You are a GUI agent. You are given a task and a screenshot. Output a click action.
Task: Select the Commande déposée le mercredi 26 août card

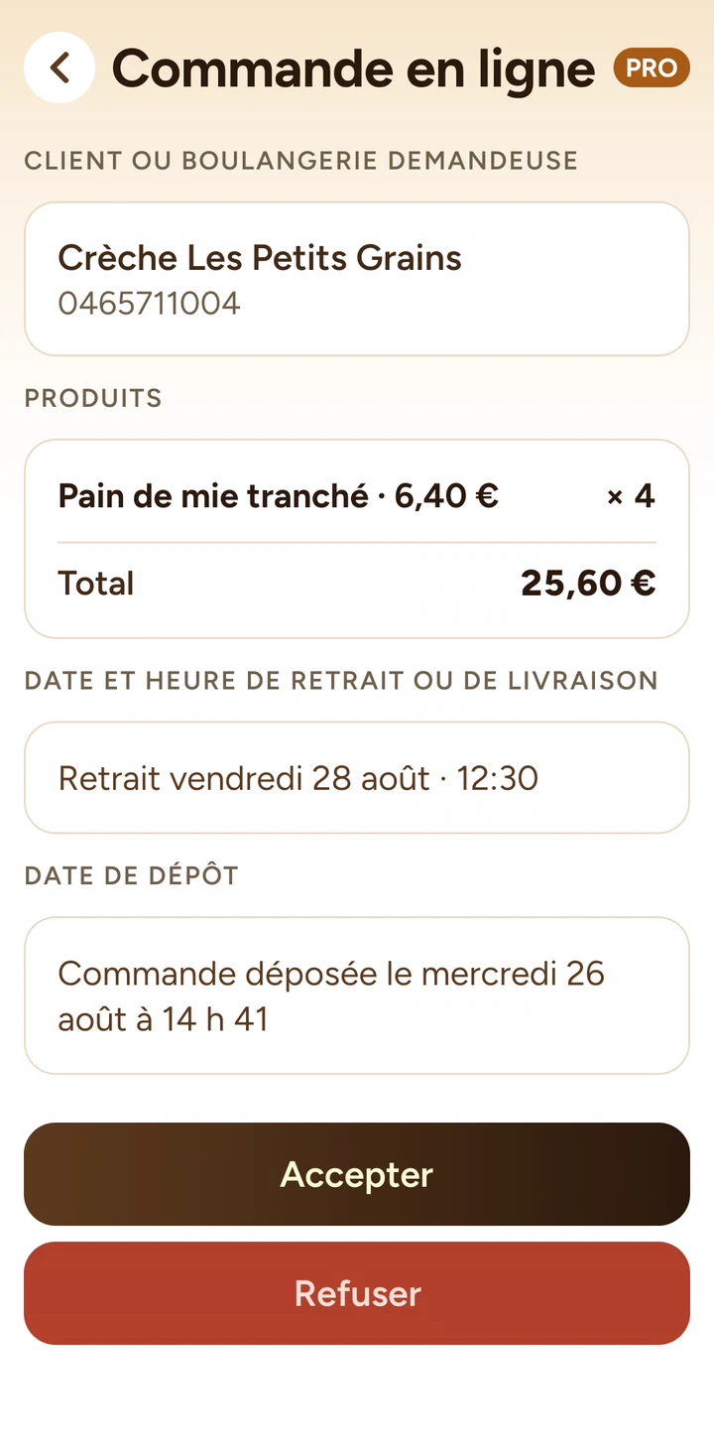tap(357, 995)
